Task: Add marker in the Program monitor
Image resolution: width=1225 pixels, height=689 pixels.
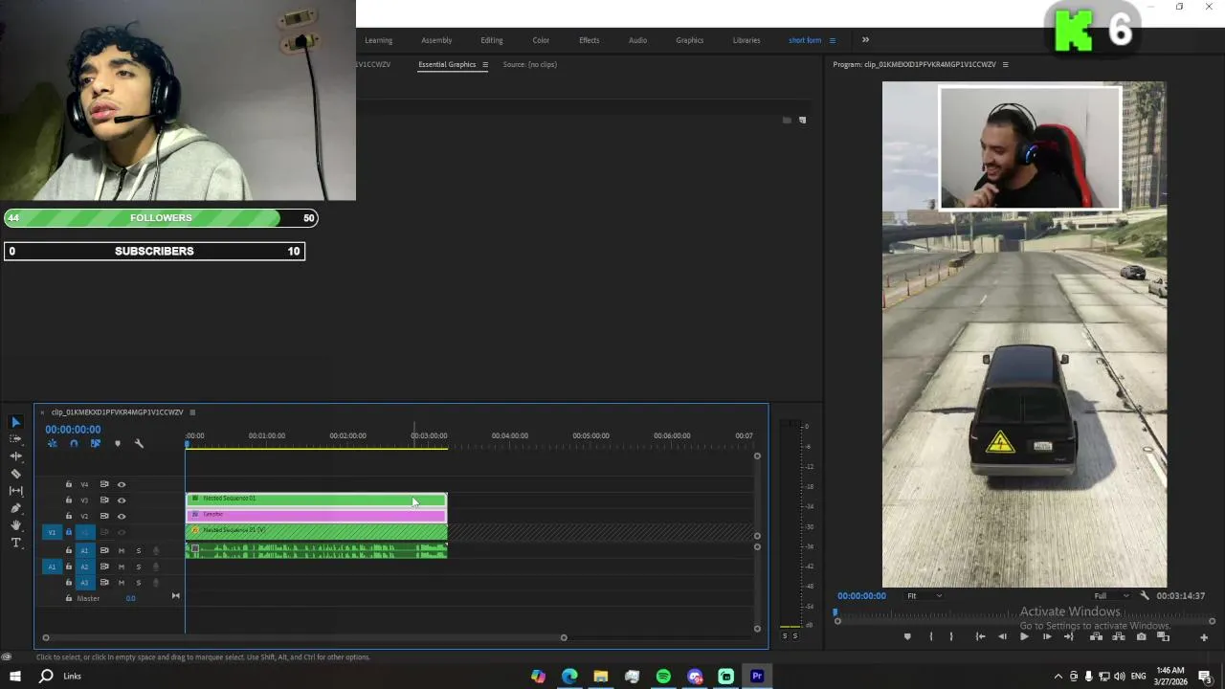Action: 907,636
